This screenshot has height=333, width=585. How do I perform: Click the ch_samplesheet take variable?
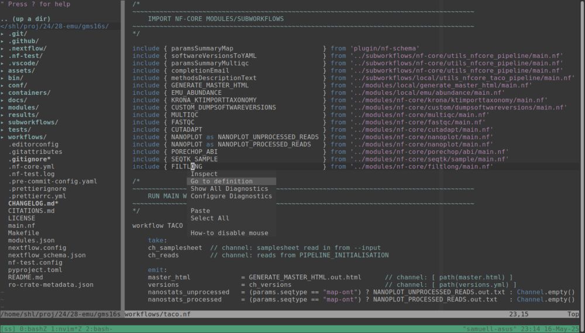pyautogui.click(x=175, y=248)
